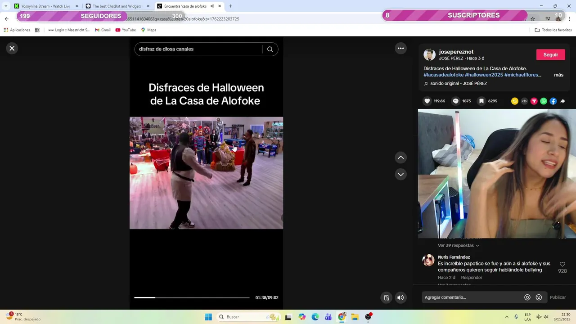The width and height of the screenshot is (576, 324).
Task: Mute the TikTok tab audio icon
Action: click(212, 6)
